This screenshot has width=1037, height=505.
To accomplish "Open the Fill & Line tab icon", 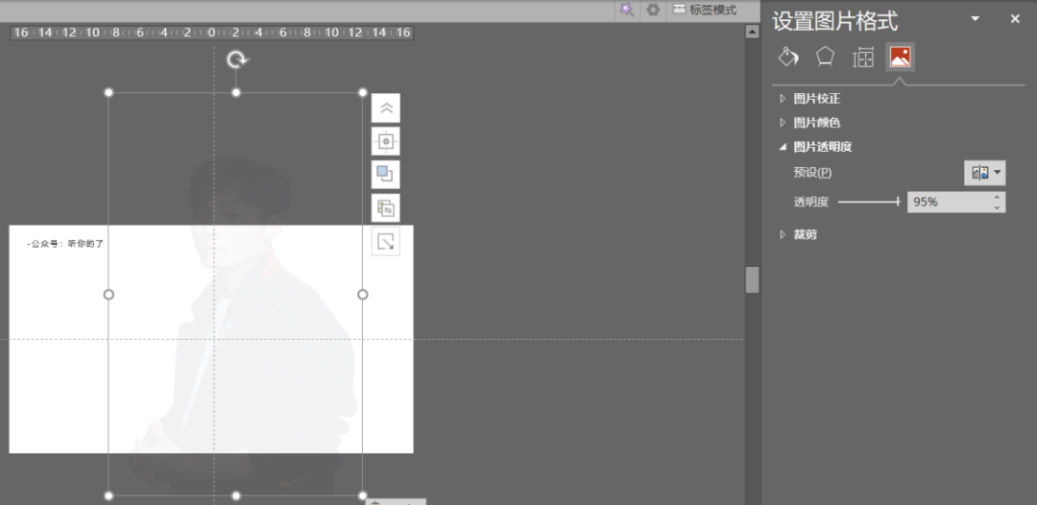I will 788,58.
